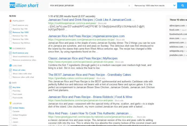Image resolution: width=187 pixels, height=126 pixels.
Task: Click wikipedia.org in removed sites list
Action: 176,51
